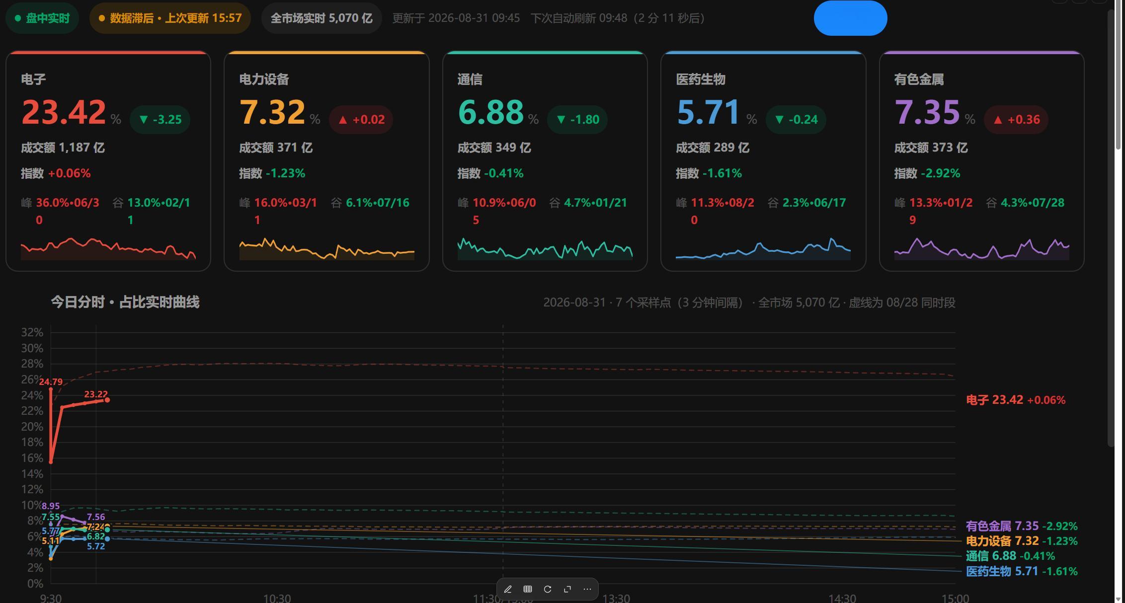The image size is (1125, 603).
Task: Open the three-dots more options menu
Action: (x=587, y=589)
